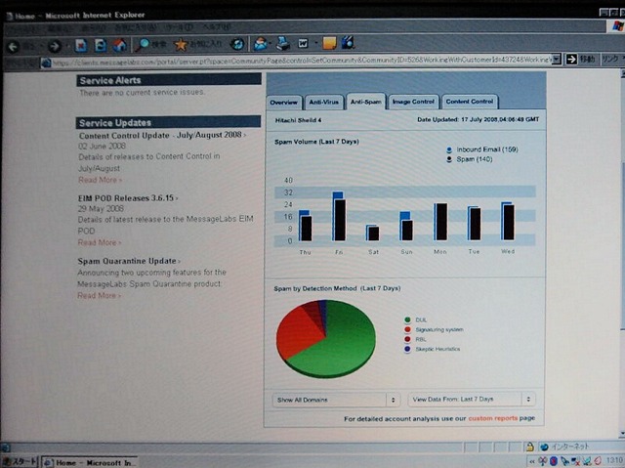Open Favorites star icon
The width and height of the screenshot is (625, 468).
(180, 44)
